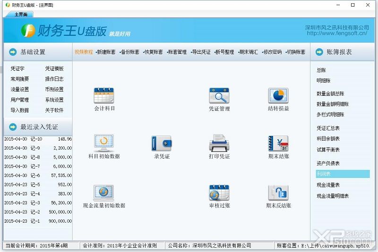
Task: Select voucher row 记-10 amount 148.96
Action: coord(38,139)
